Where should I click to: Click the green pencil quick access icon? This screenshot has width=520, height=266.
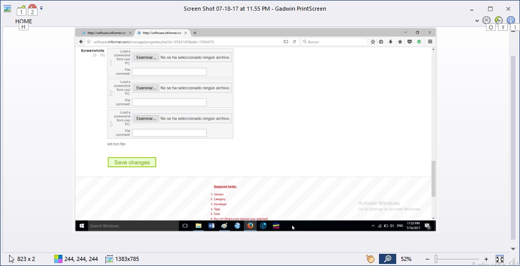point(21,8)
